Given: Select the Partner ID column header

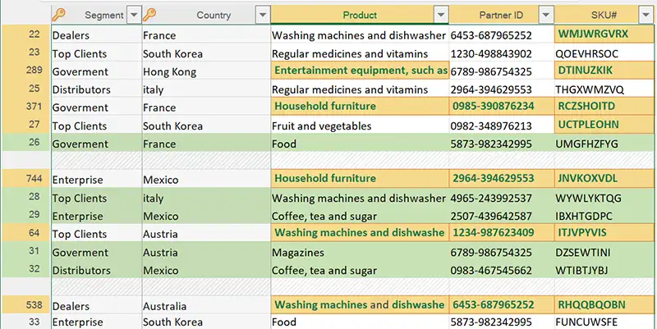Looking at the screenshot, I should (x=501, y=15).
